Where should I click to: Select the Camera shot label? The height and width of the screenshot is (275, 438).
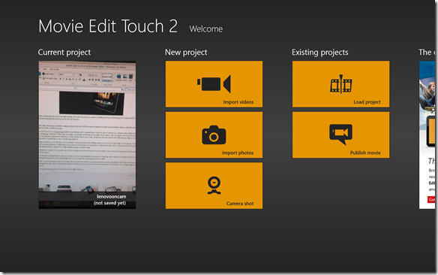click(240, 204)
